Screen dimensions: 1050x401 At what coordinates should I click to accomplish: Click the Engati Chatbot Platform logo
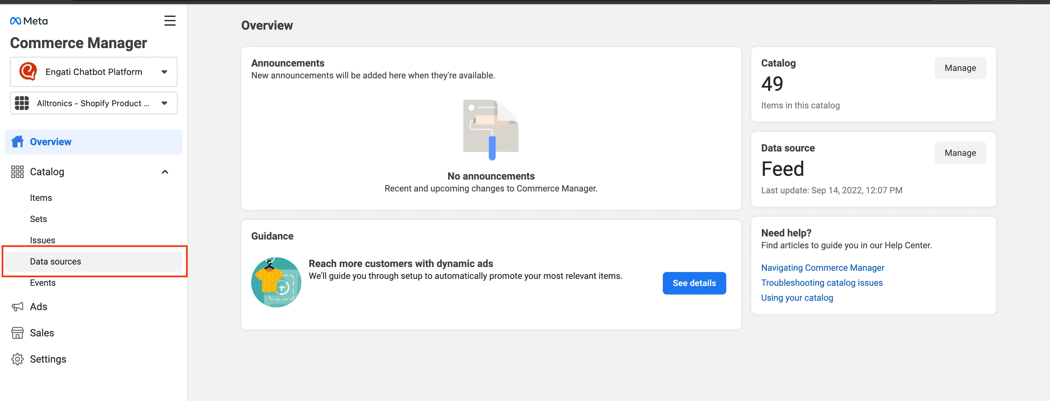(x=28, y=72)
